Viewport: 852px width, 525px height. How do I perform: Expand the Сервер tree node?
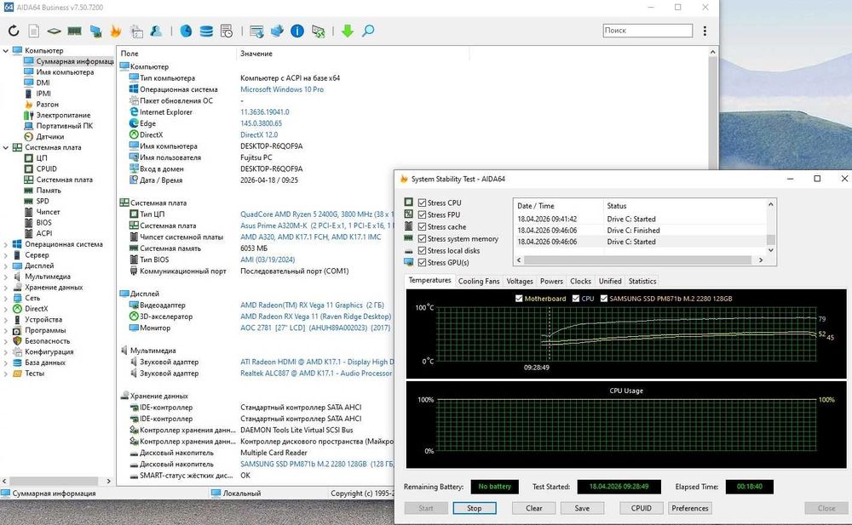pyautogui.click(x=6, y=255)
